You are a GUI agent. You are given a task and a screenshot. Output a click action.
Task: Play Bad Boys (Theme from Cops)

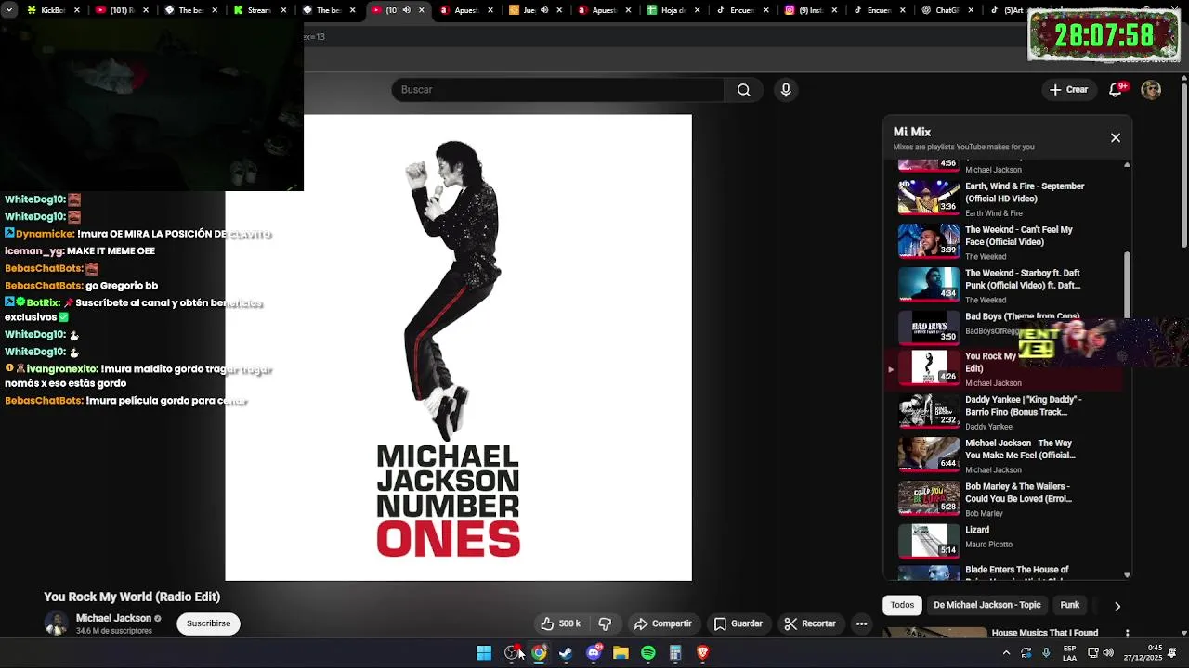click(1008, 327)
